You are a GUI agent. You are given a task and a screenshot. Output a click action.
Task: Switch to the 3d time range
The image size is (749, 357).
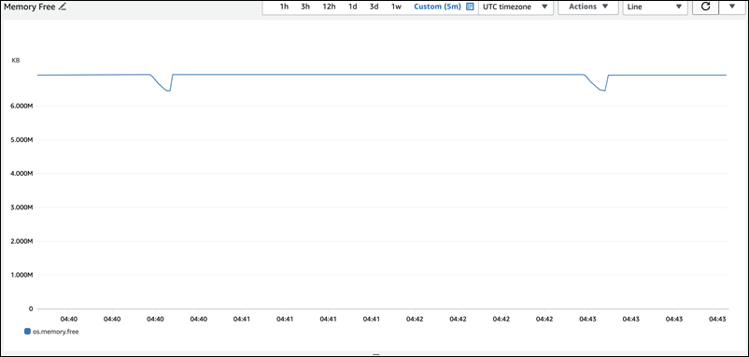374,7
